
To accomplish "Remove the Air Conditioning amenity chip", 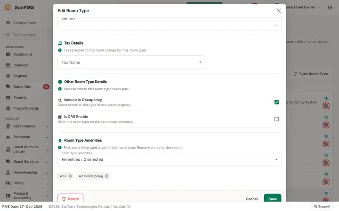I will point(107,176).
